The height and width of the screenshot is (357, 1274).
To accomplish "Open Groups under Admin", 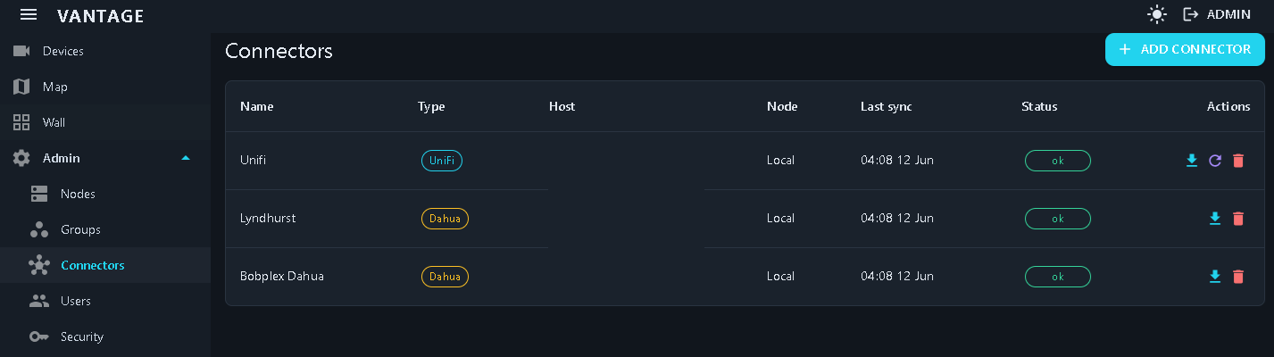I will (105, 229).
